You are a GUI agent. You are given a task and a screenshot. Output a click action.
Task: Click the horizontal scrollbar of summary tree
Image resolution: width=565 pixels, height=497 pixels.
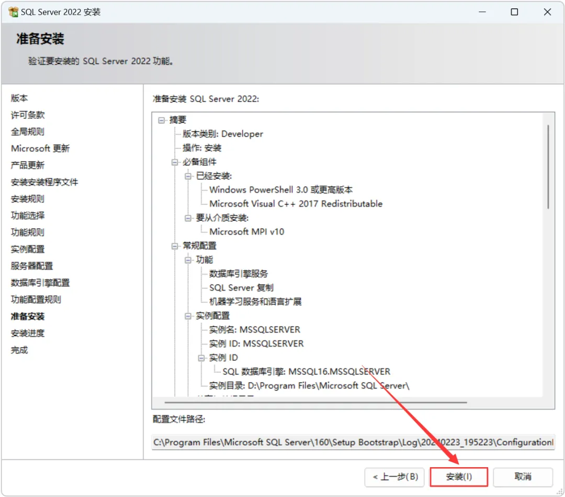pos(315,402)
